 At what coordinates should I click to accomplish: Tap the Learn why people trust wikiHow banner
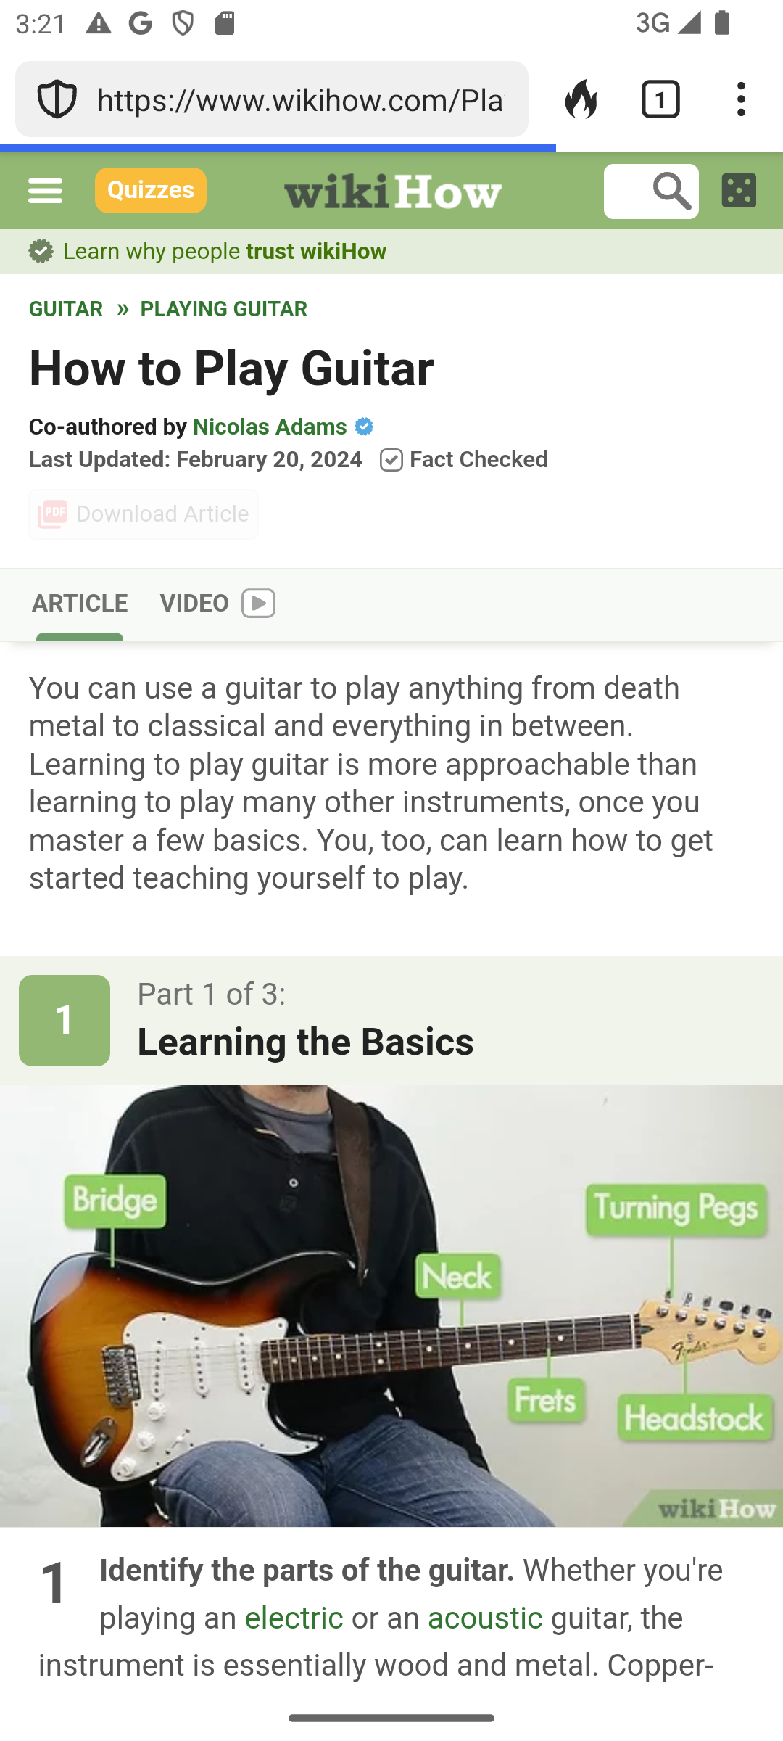tap(207, 252)
